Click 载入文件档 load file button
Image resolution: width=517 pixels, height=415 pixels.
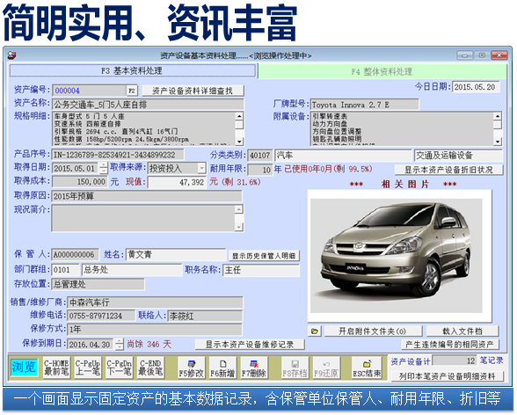462,331
